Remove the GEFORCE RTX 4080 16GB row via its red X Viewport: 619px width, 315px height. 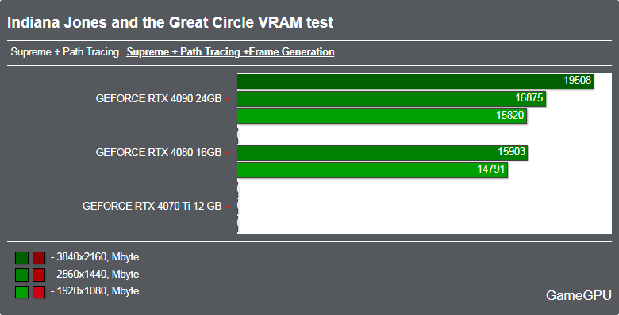click(x=228, y=153)
